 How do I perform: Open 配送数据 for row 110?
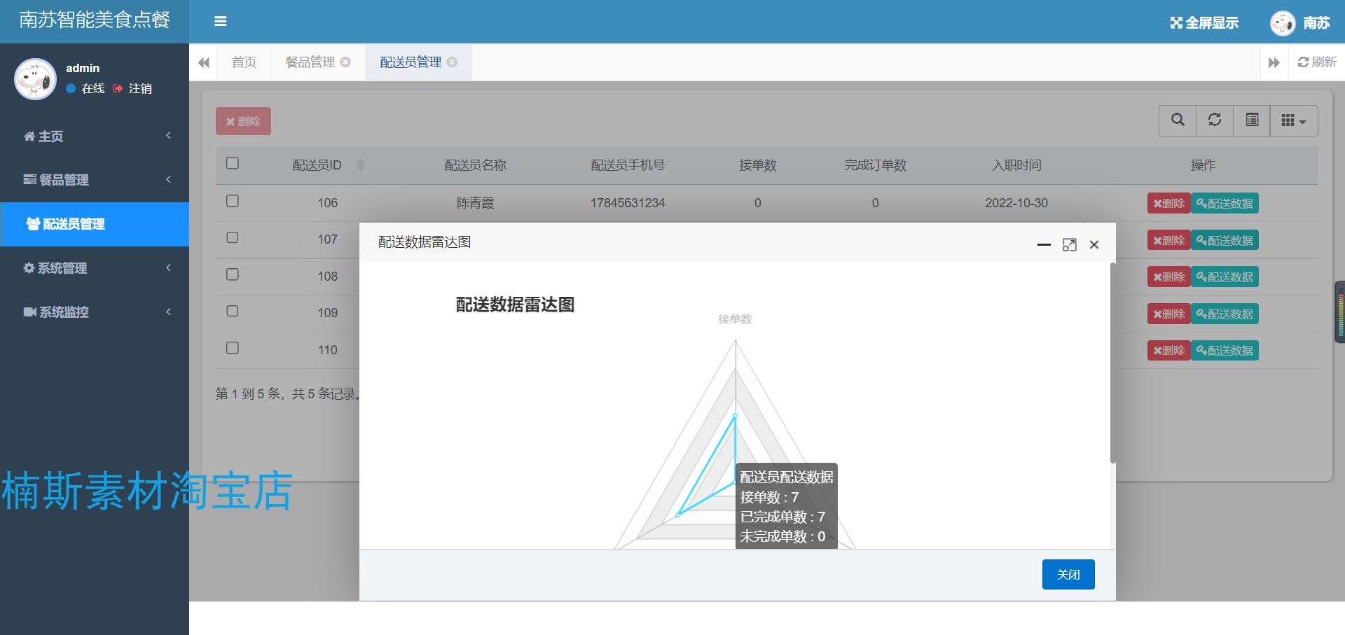pyautogui.click(x=1225, y=350)
